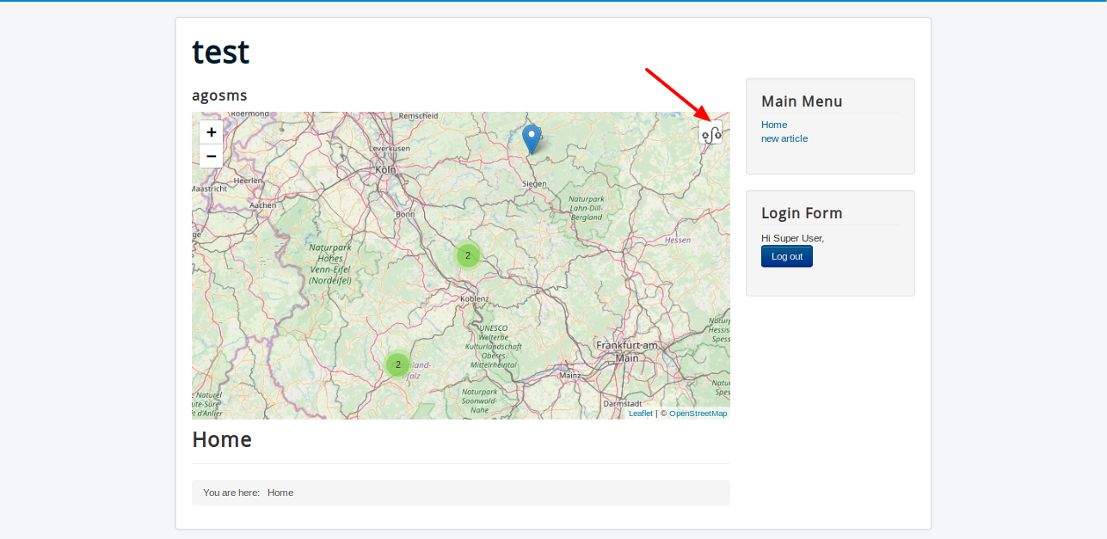Viewport: 1107px width, 539px height.
Task: Zoom out the map with minus button
Action: click(211, 156)
